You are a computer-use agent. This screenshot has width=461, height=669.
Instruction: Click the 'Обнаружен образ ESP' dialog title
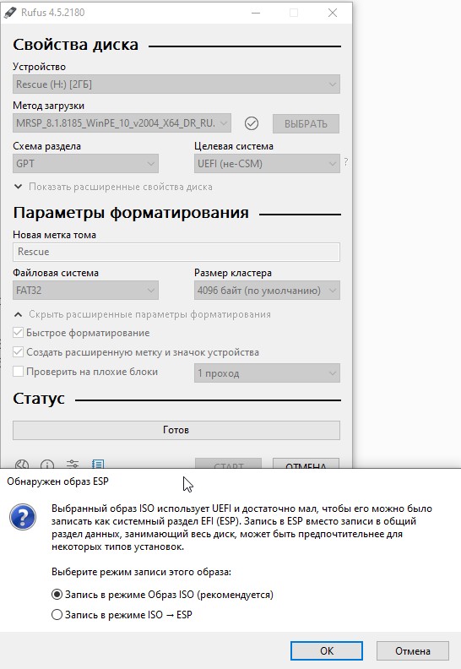(x=57, y=481)
